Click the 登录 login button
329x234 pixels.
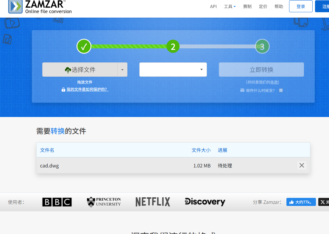click(301, 6)
